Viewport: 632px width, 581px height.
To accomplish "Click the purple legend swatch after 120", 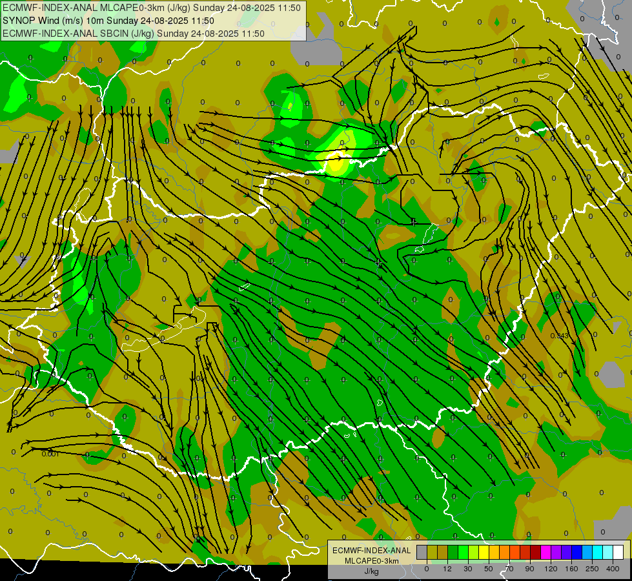I will coord(556,552).
